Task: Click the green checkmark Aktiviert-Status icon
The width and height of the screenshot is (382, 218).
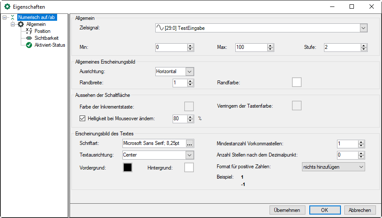Action: pyautogui.click(x=29, y=45)
